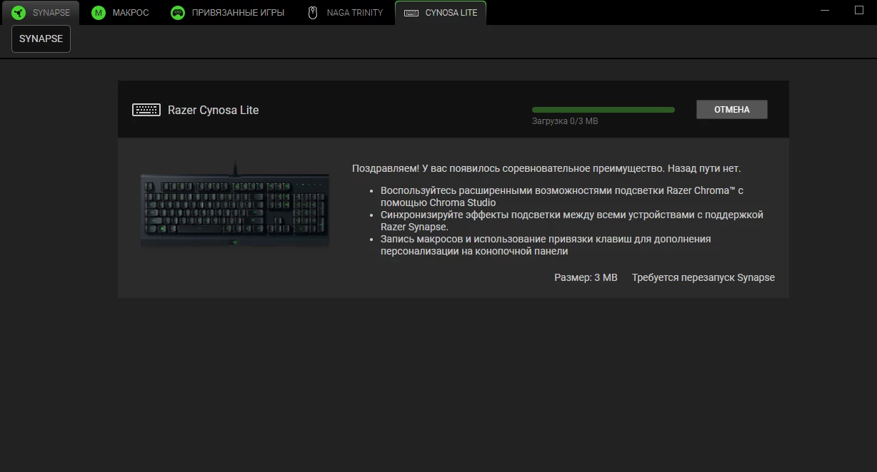
Task: Click the green Macro M icon
Action: pyautogui.click(x=99, y=13)
